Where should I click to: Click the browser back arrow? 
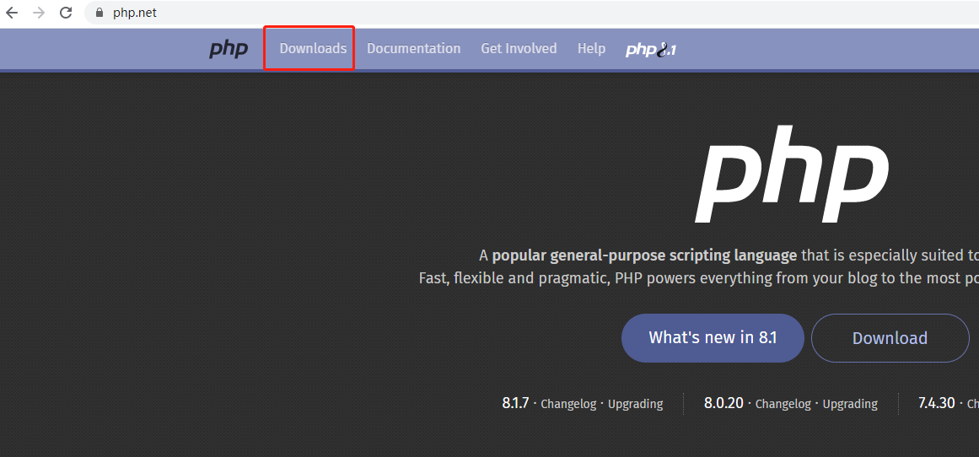pos(11,13)
